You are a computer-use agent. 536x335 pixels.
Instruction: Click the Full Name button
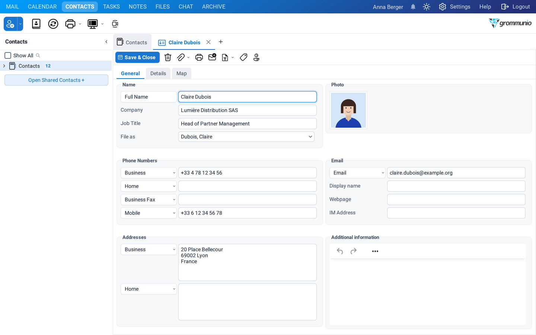pos(149,97)
